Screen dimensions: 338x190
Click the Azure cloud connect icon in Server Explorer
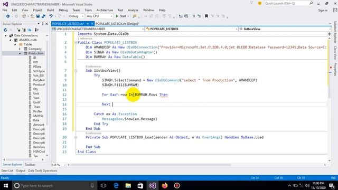(x=30, y=30)
